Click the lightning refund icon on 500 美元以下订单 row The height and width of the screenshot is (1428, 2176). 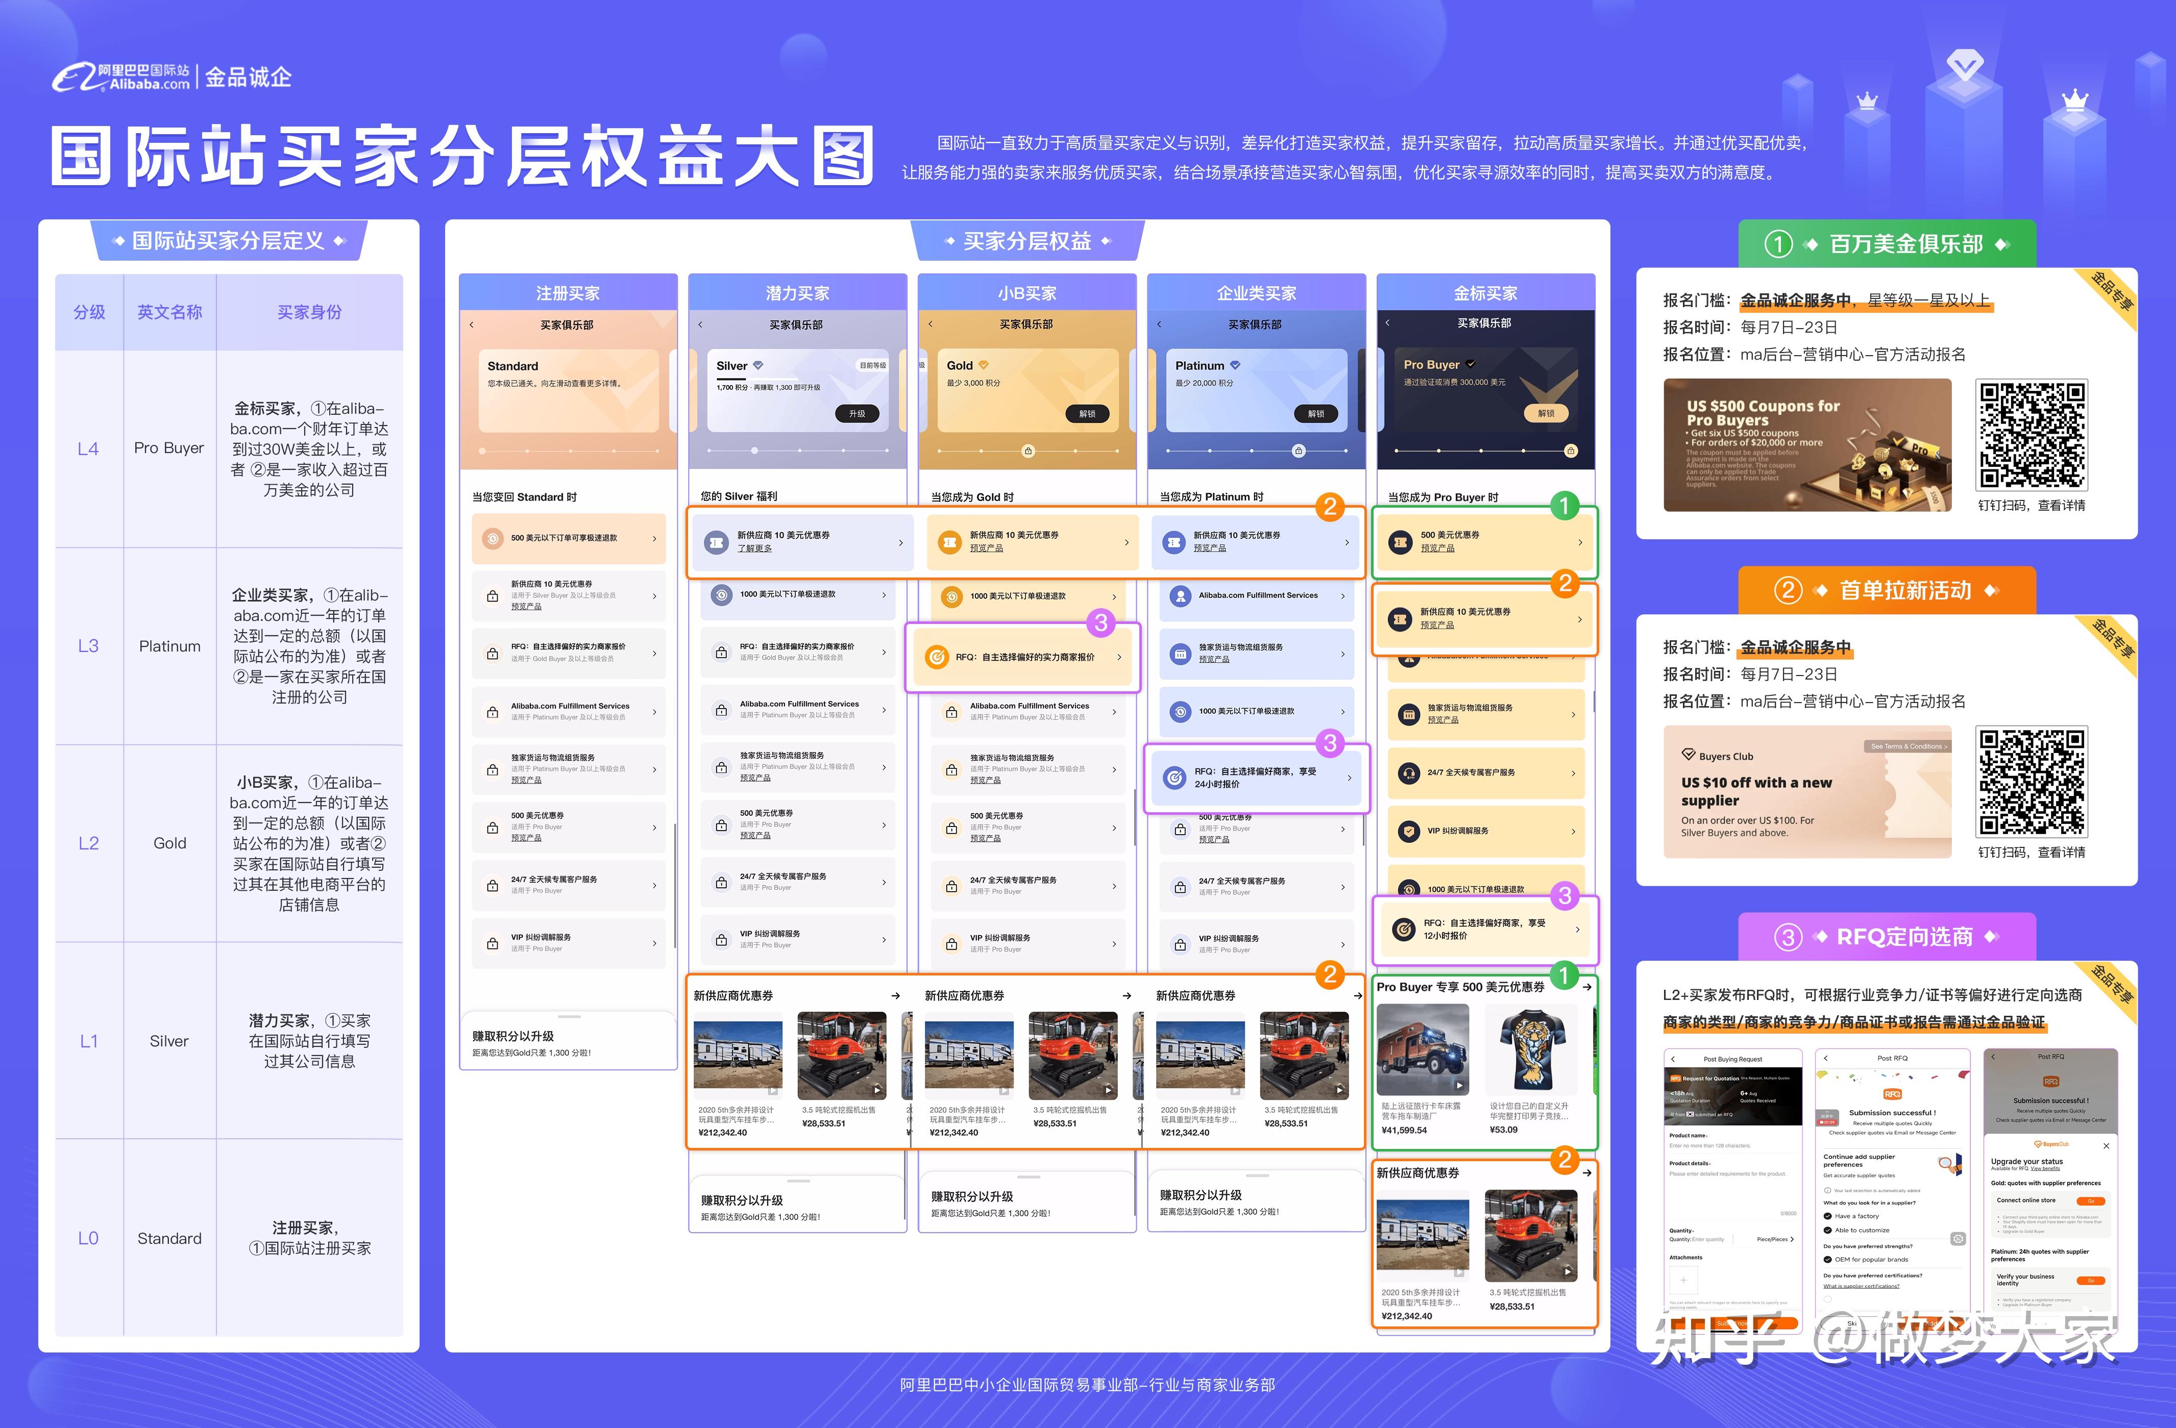pos(494,538)
